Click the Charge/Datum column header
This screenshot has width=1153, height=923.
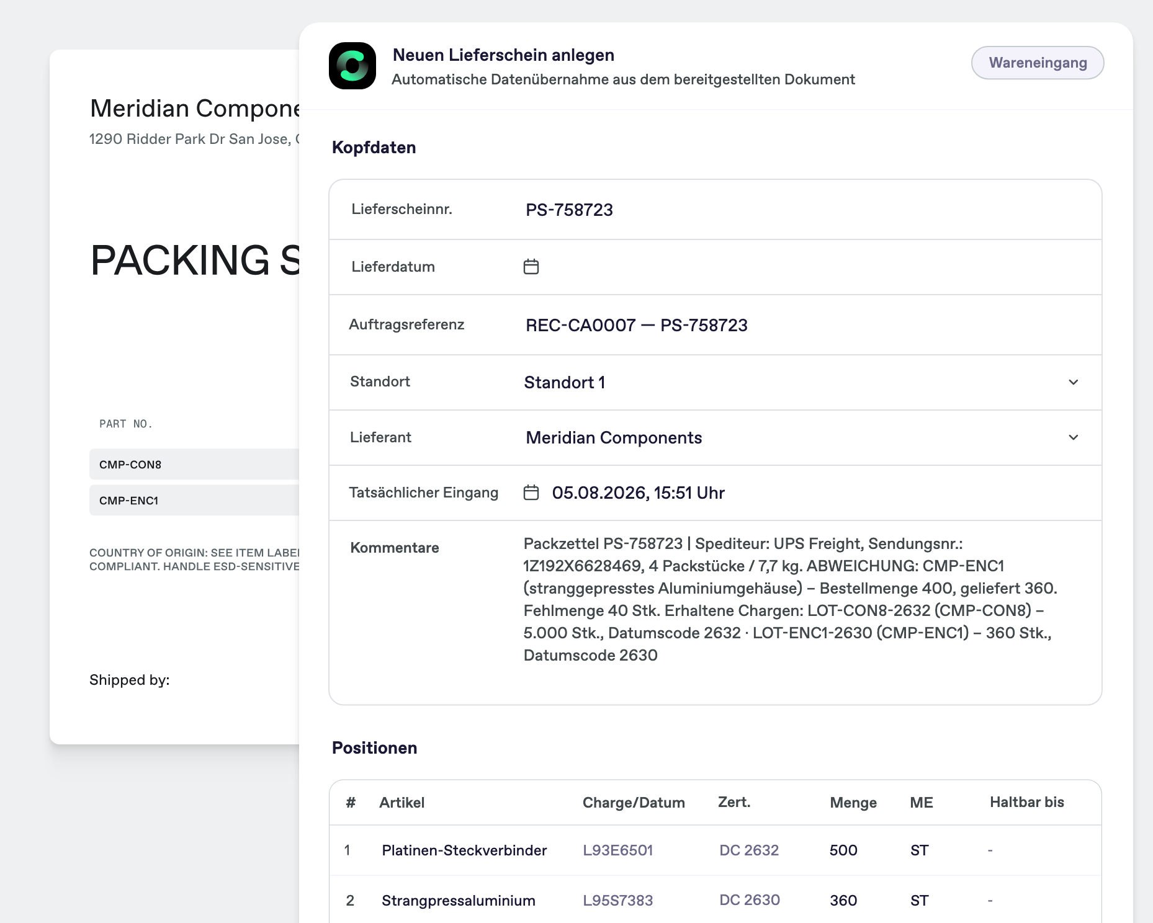point(634,803)
